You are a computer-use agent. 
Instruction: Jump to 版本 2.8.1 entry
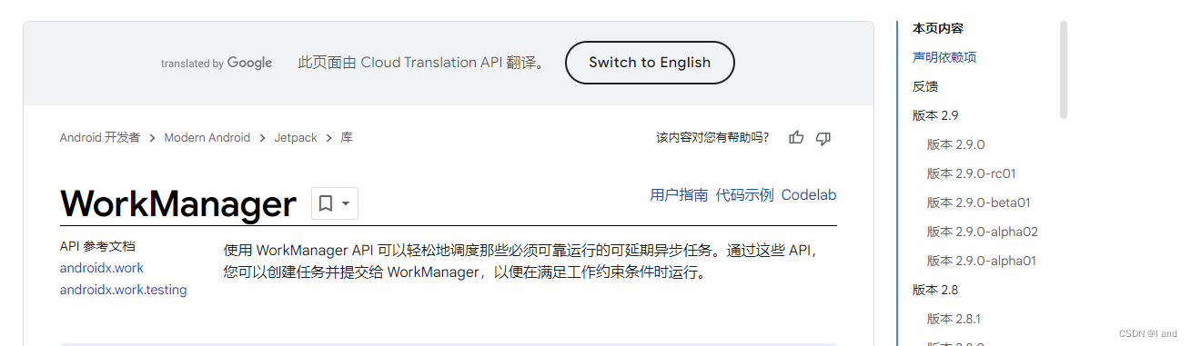point(954,319)
